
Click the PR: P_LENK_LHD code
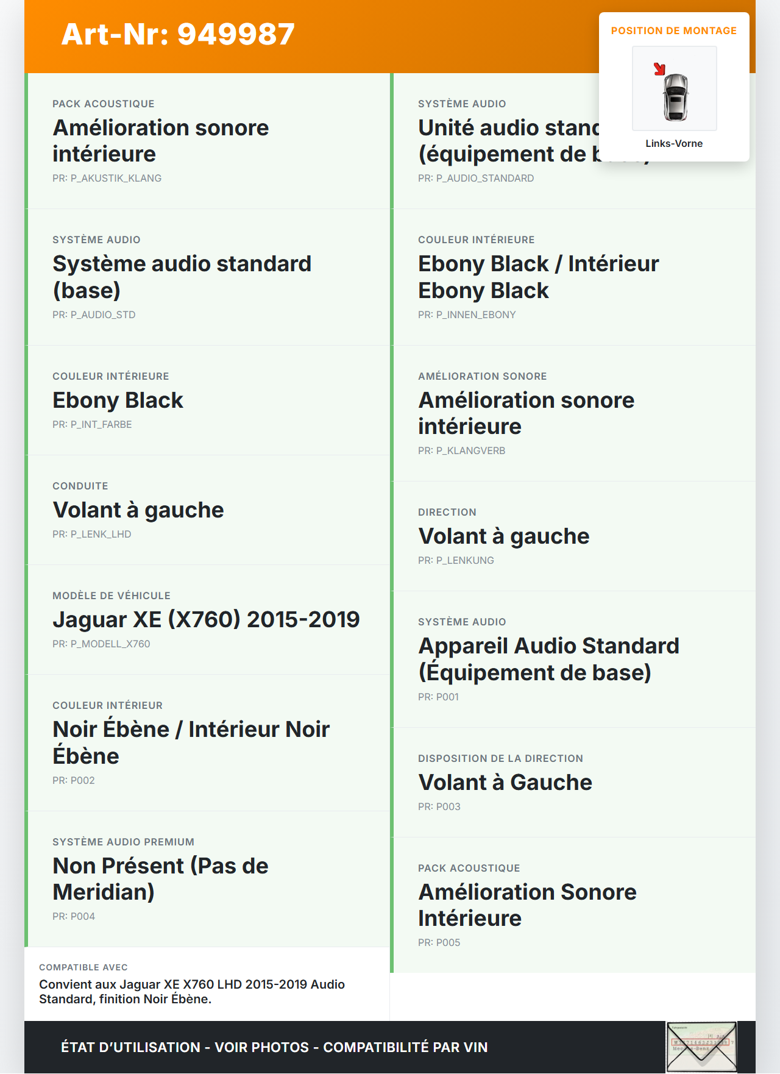click(x=91, y=535)
